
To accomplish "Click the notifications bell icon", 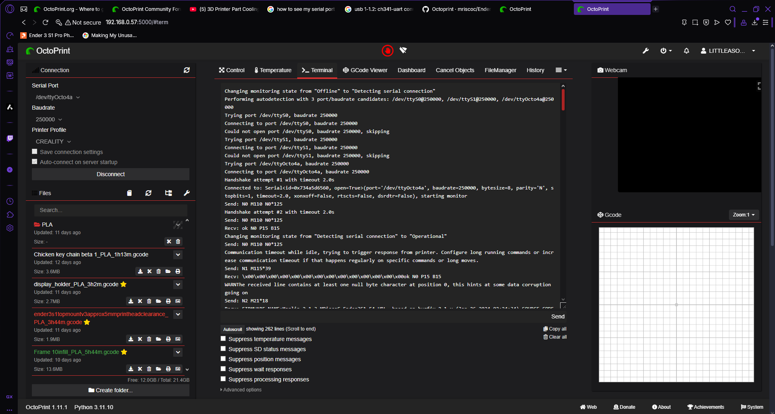I will point(686,51).
